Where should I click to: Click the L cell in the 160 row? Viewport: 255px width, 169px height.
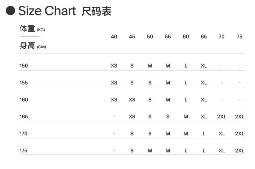(186, 100)
